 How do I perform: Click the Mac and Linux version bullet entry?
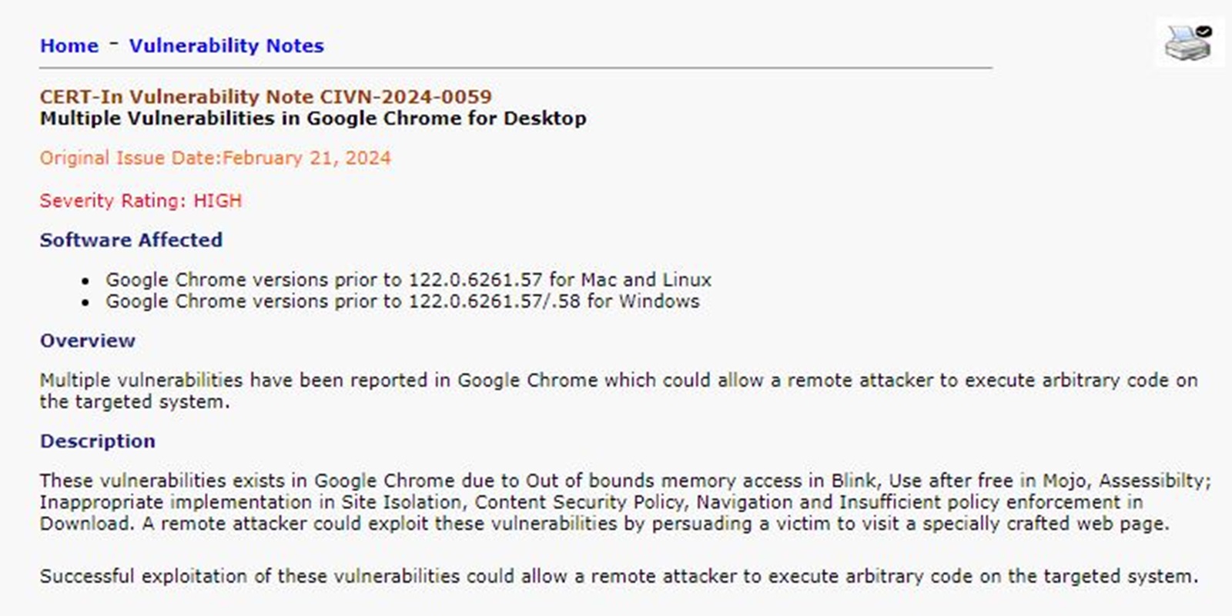coord(408,280)
